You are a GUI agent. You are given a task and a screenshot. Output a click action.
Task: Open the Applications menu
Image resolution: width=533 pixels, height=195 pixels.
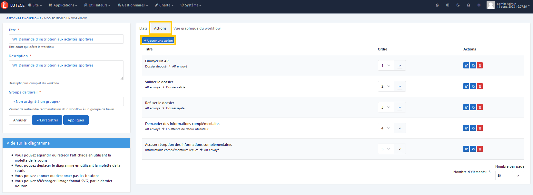(x=63, y=5)
